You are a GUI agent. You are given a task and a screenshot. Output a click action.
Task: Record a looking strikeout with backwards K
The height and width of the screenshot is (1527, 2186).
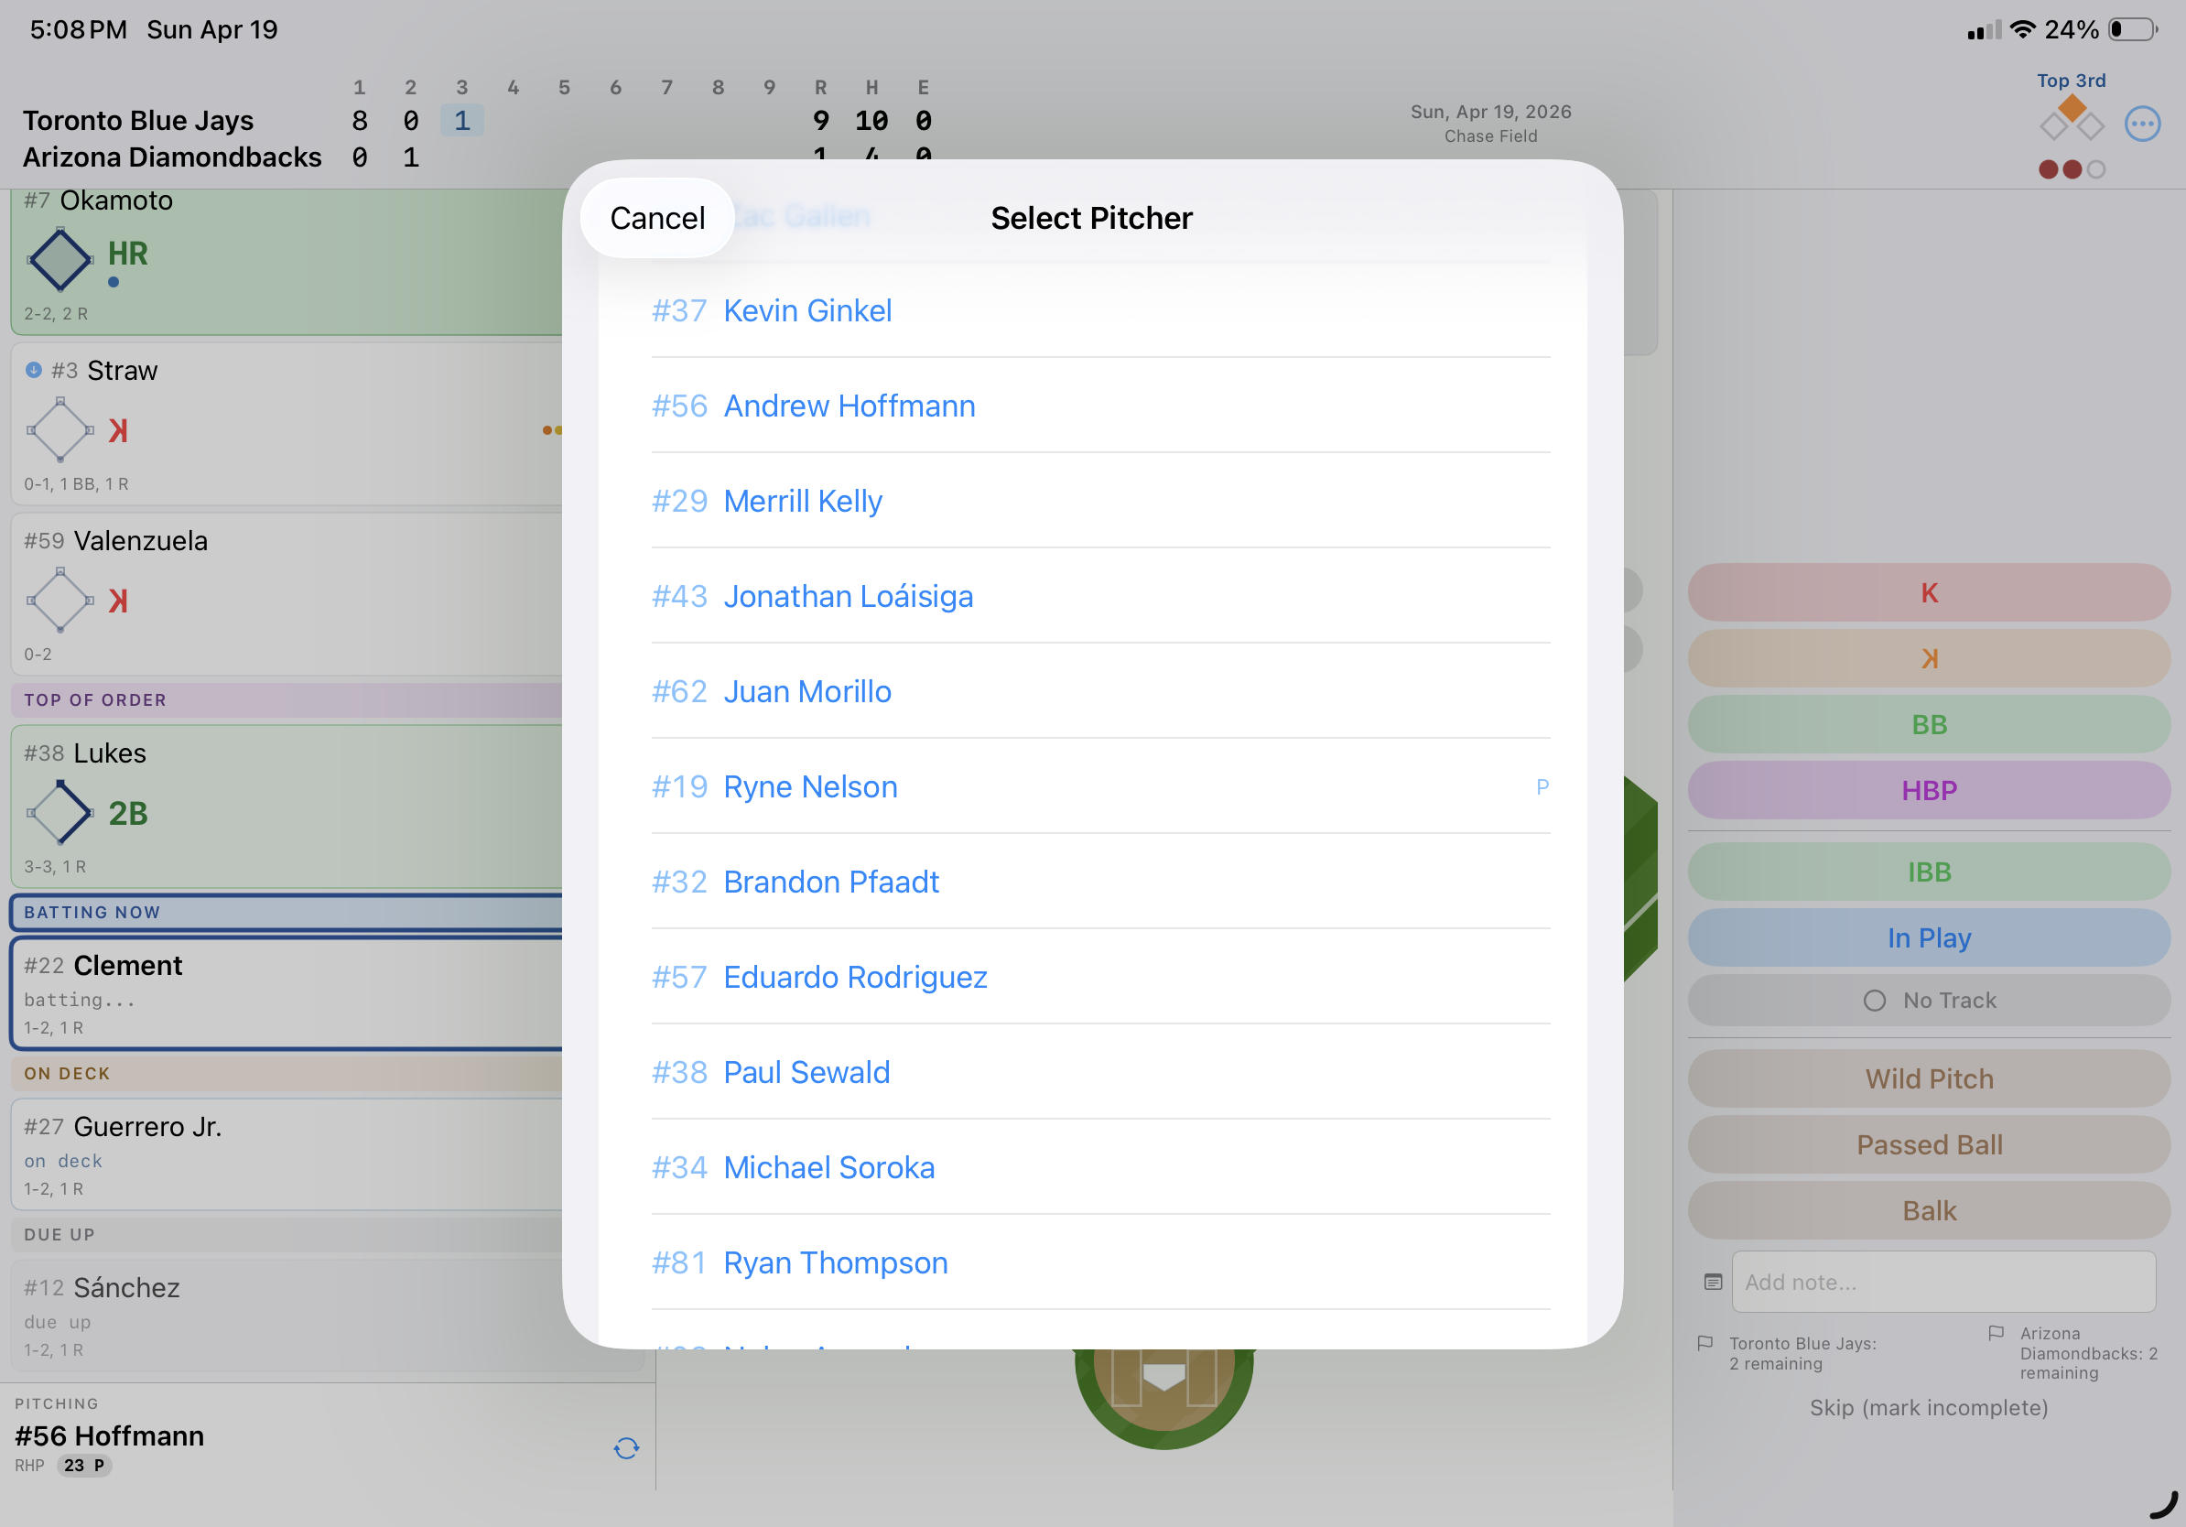[1928, 658]
